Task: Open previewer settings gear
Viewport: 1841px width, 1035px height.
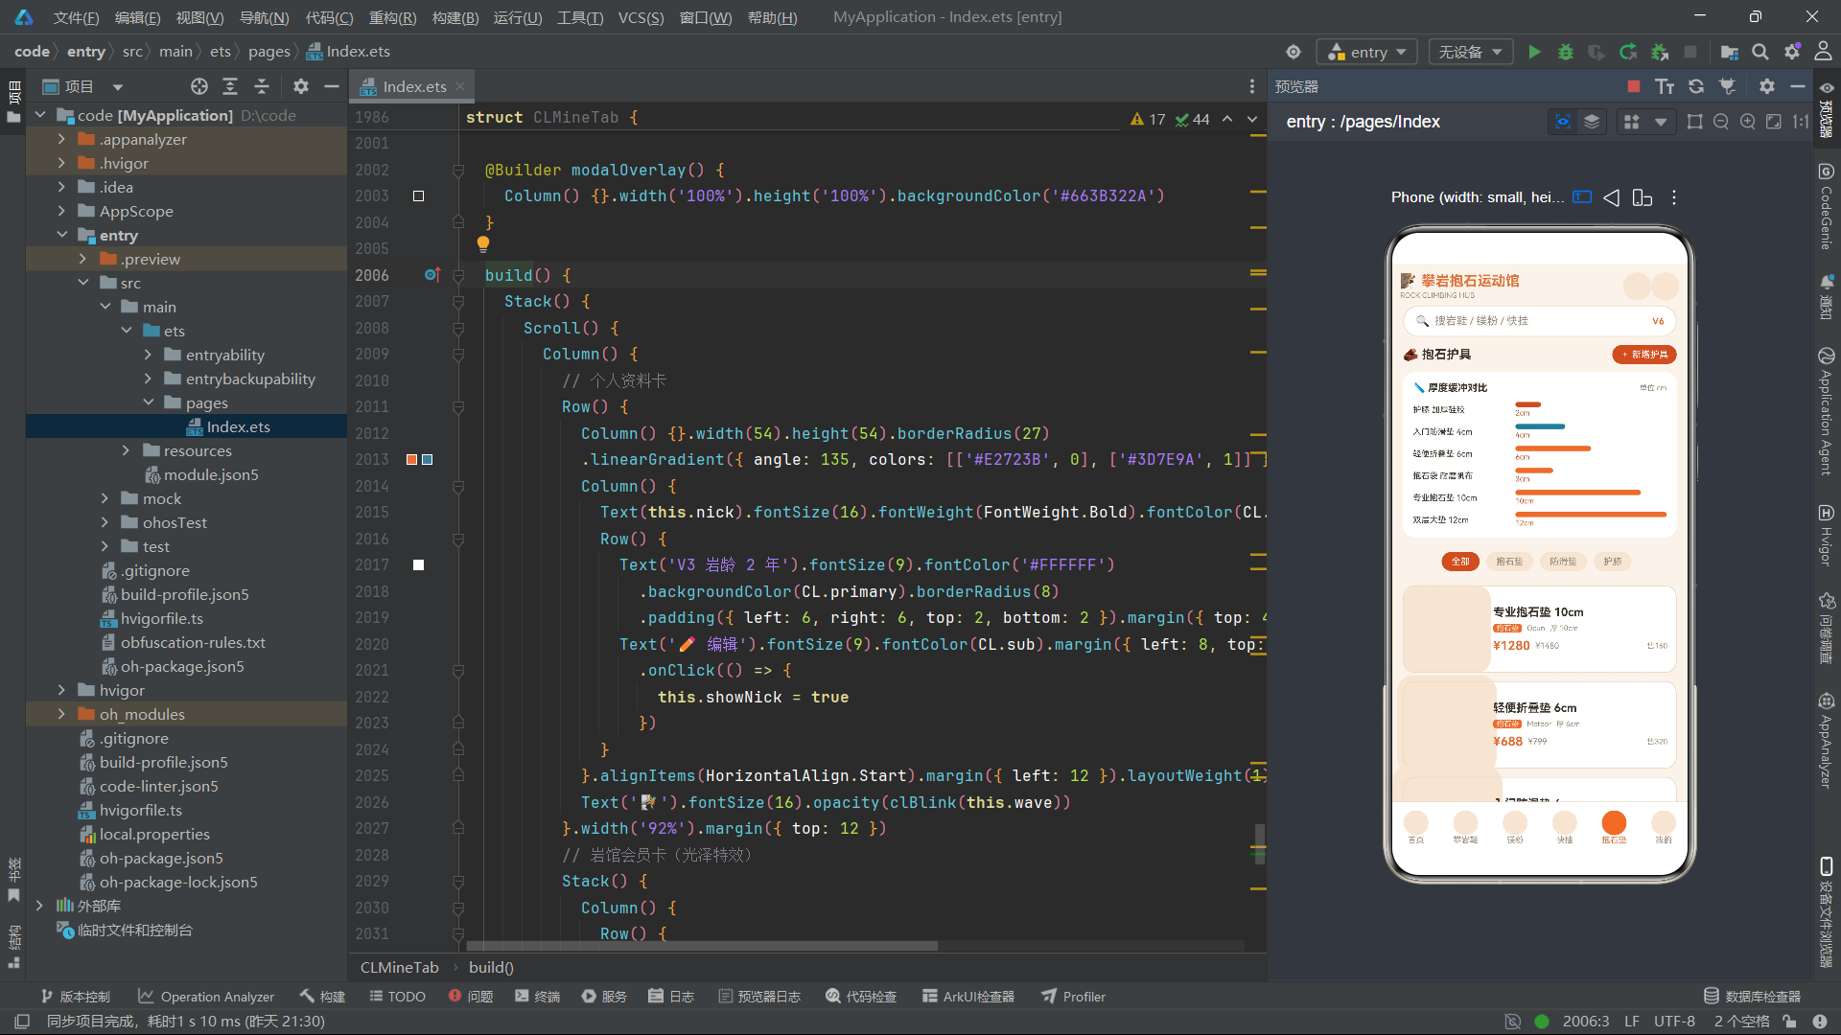Action: pyautogui.click(x=1767, y=86)
